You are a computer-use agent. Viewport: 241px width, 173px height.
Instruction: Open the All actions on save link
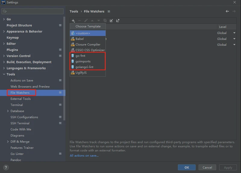click(x=84, y=156)
